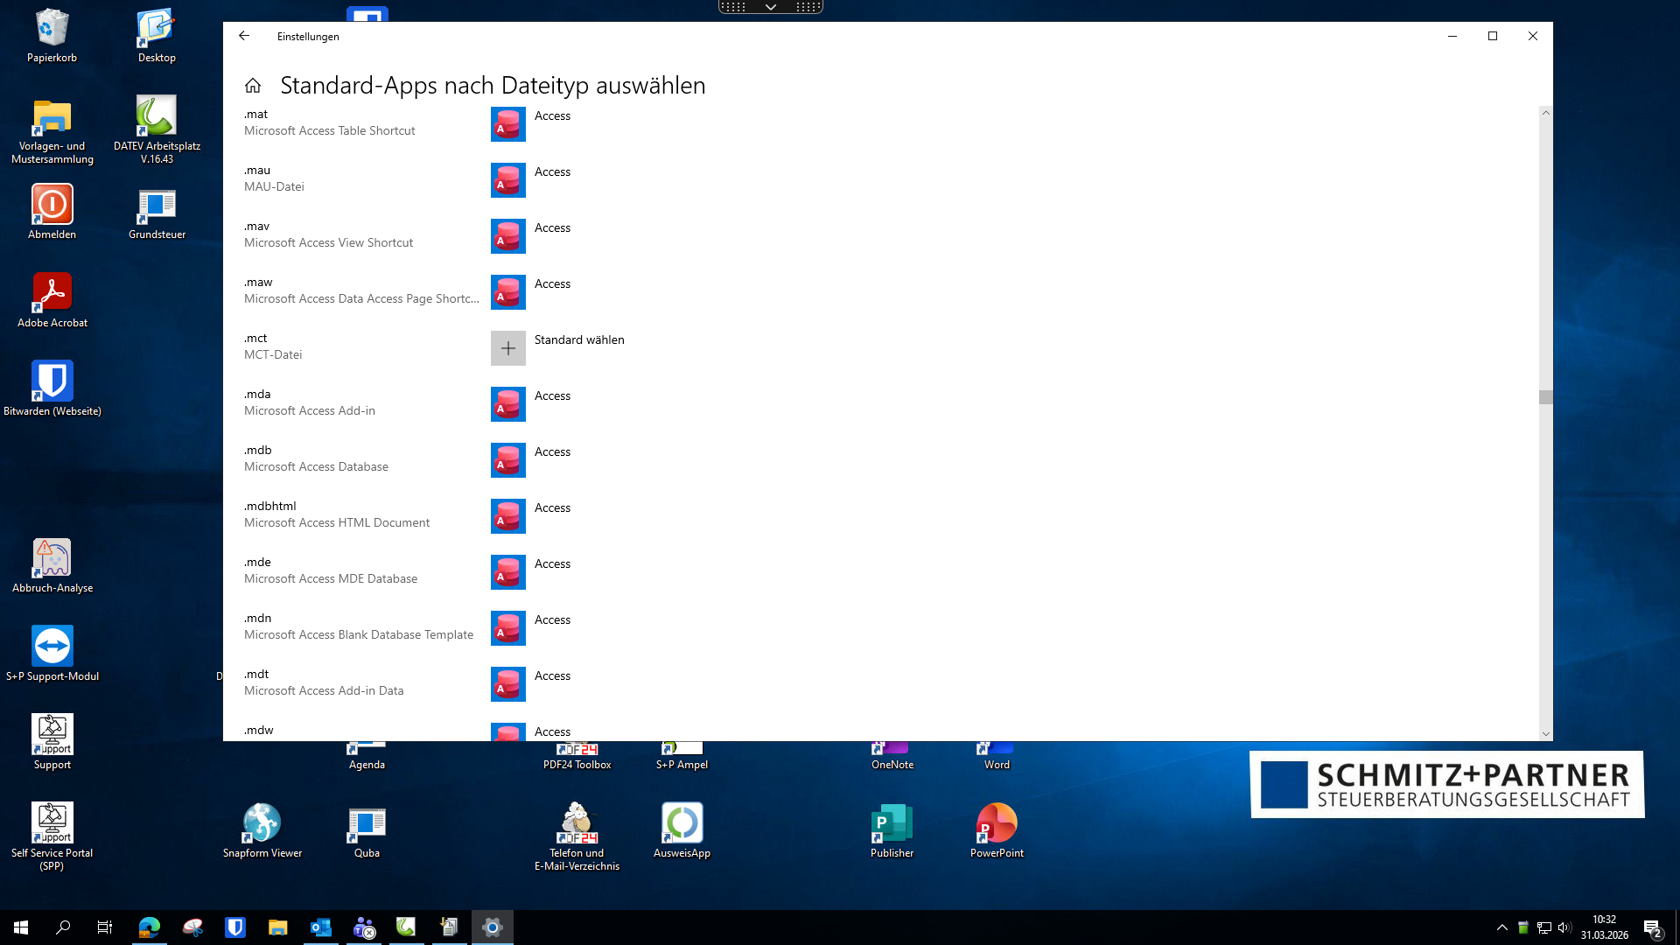The width and height of the screenshot is (1680, 945).
Task: Click scrollbar up arrow in Settings
Action: 1545,113
